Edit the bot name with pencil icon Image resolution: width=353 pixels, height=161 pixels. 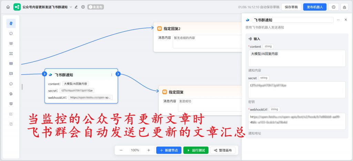[x=76, y=7]
